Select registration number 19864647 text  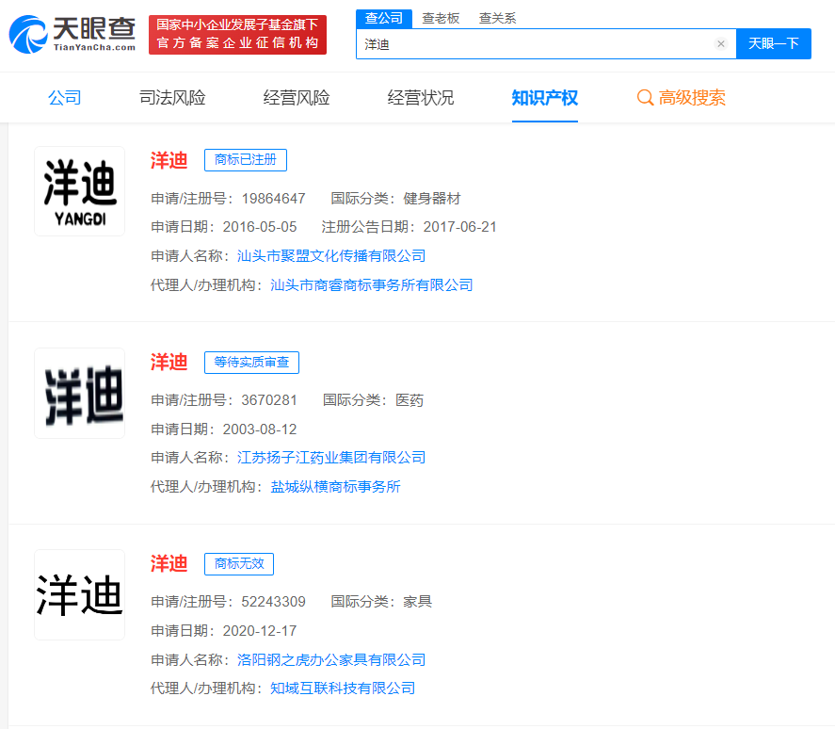(x=273, y=199)
